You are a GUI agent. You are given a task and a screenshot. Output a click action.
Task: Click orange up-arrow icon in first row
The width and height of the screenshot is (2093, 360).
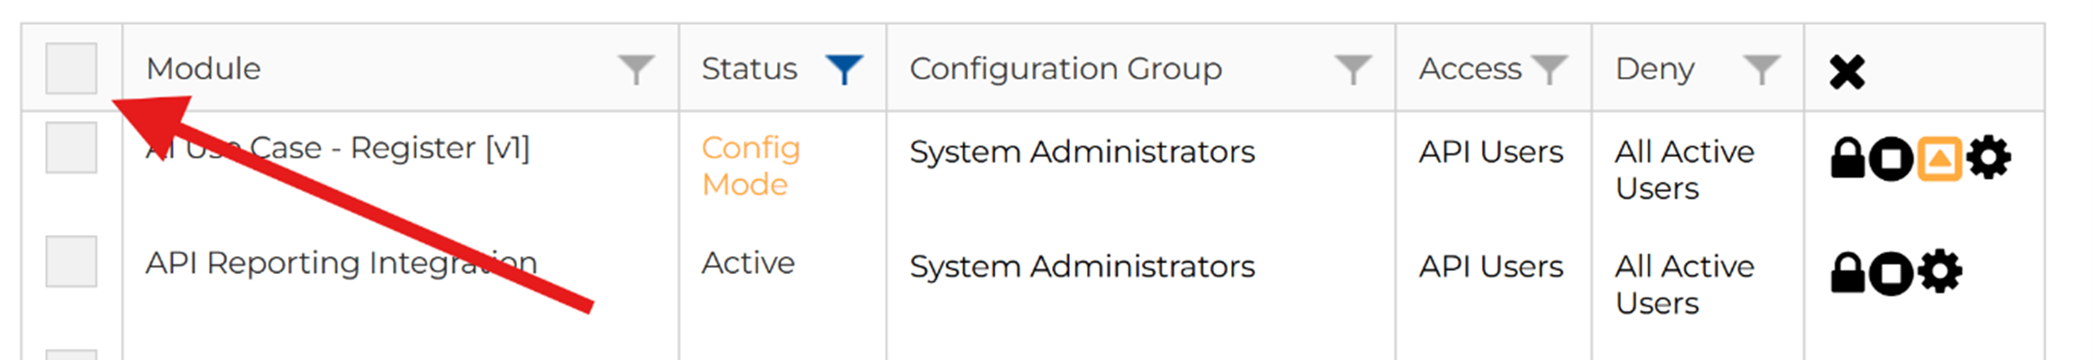click(1939, 158)
